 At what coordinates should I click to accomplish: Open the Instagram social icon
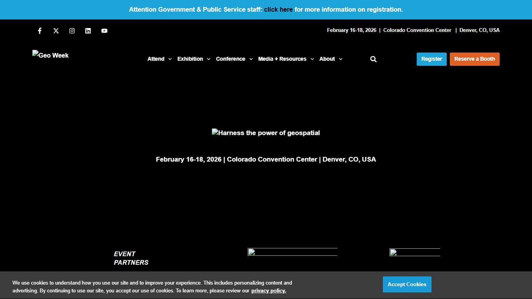pos(72,31)
